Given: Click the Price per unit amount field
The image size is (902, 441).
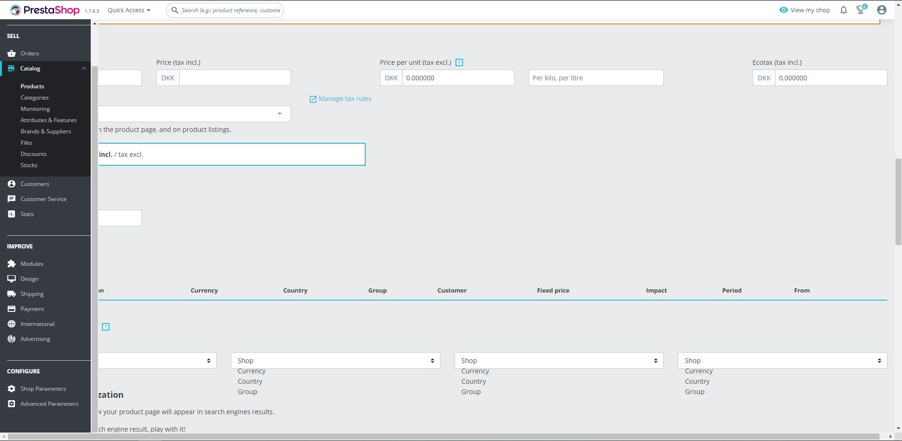Looking at the screenshot, I should click(458, 78).
